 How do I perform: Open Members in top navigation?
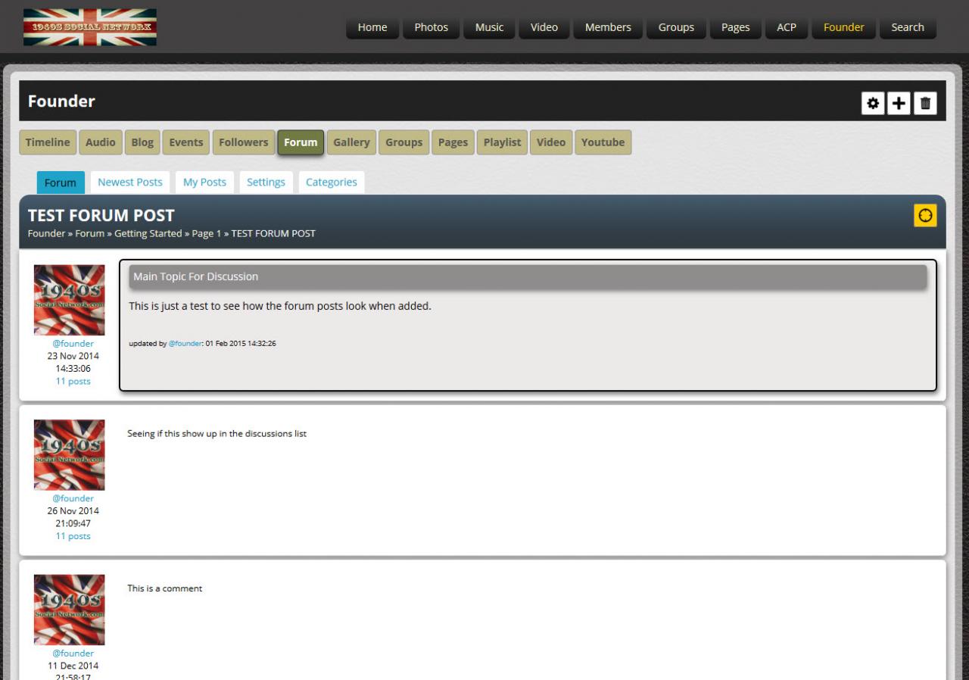click(x=608, y=27)
